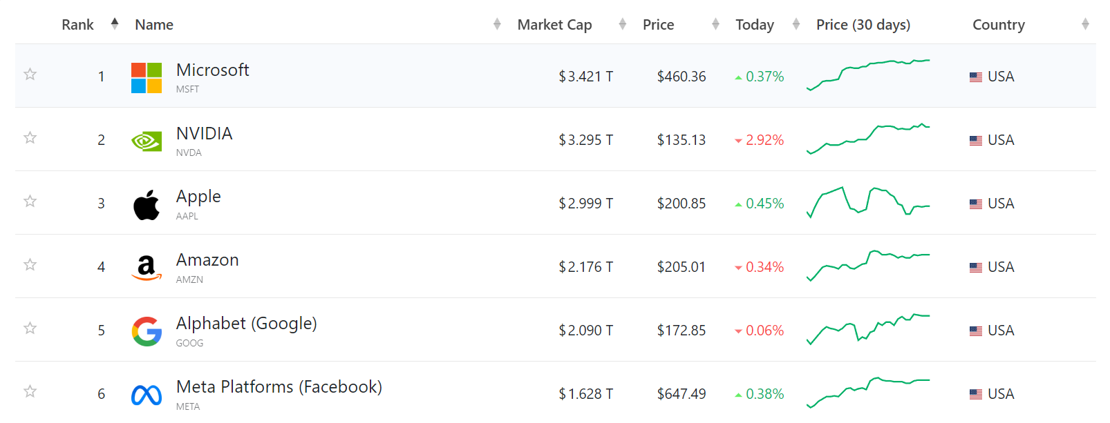Click the Amazon logo icon
The width and height of the screenshot is (1110, 423).
point(147,268)
